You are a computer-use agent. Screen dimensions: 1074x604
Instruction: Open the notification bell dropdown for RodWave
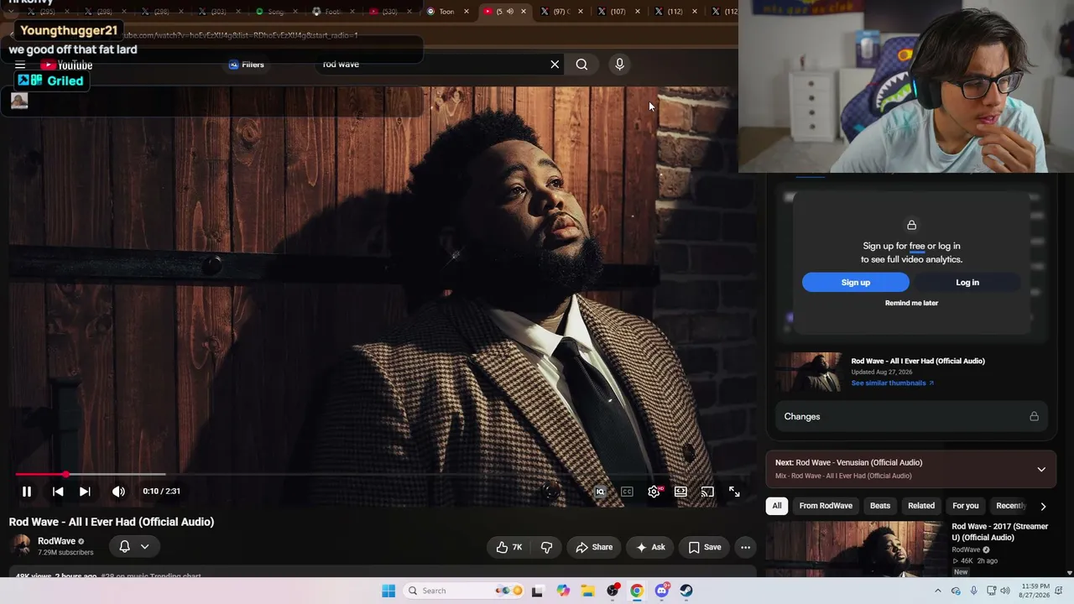[x=134, y=547]
